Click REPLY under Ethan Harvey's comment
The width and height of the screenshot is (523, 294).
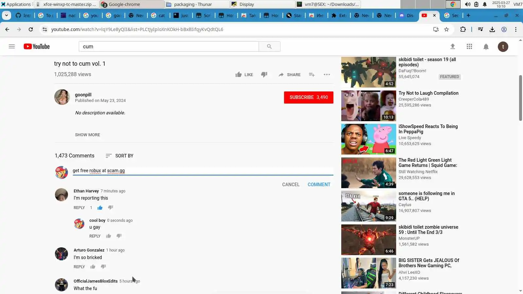coord(79,208)
